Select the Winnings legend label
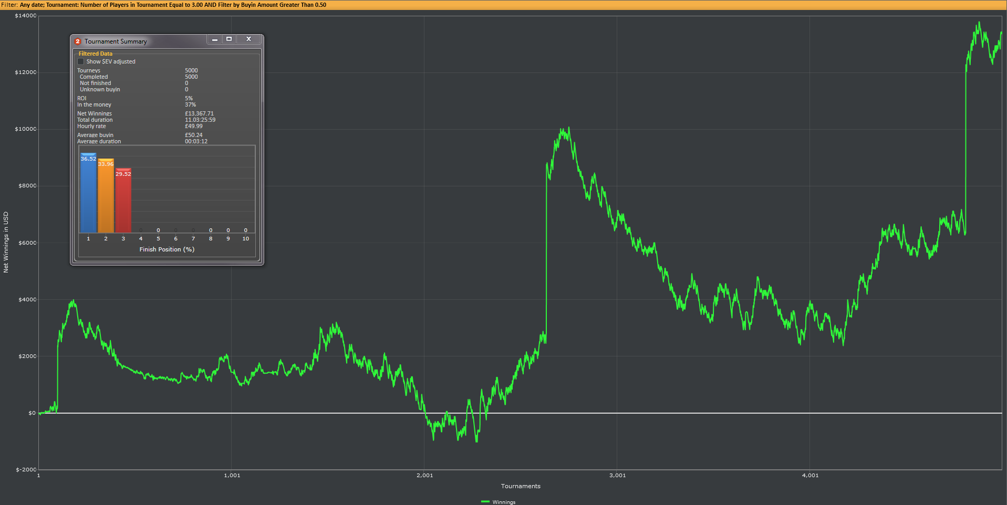The width and height of the screenshot is (1007, 505). coord(504,502)
